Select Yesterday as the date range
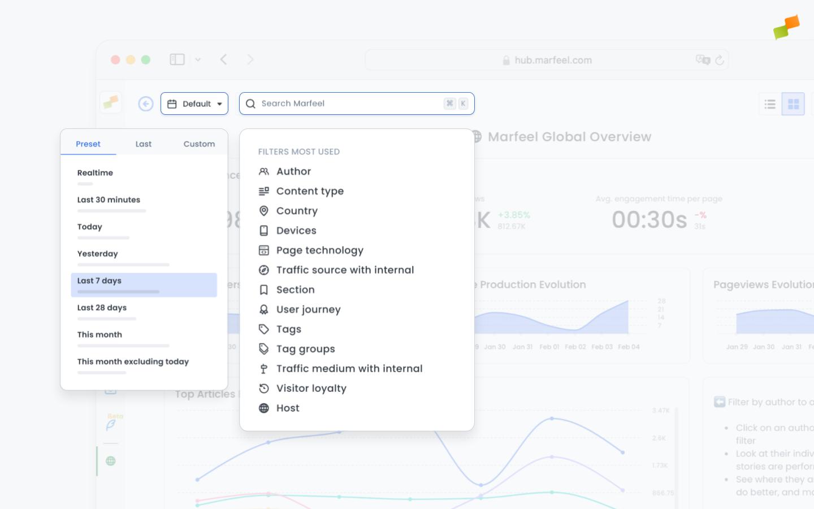This screenshot has height=509, width=814. pos(98,253)
